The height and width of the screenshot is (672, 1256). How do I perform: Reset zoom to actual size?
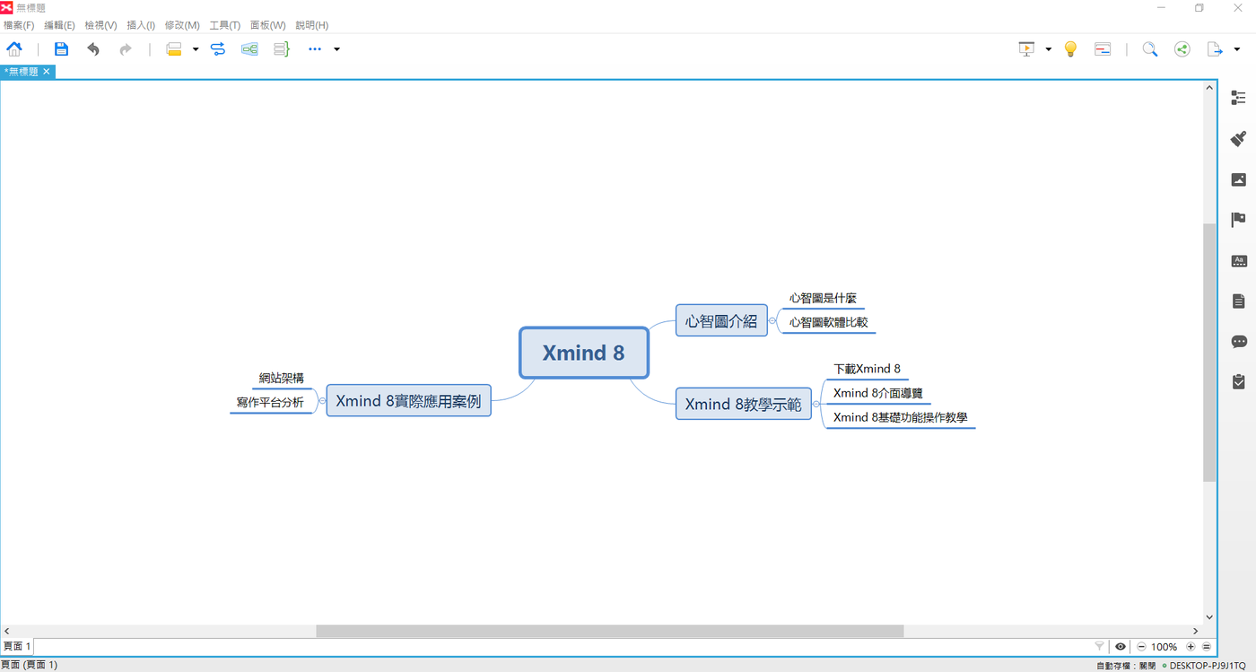1207,646
